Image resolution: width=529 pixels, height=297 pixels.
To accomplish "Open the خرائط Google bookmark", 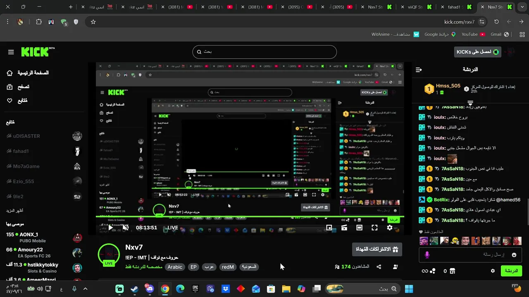I will pos(440,35).
